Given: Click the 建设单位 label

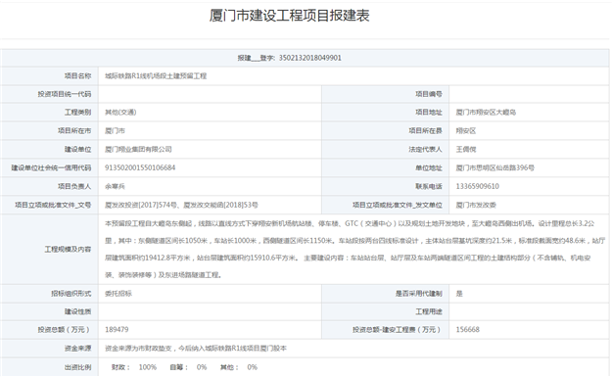Looking at the screenshot, I should tap(77, 149).
